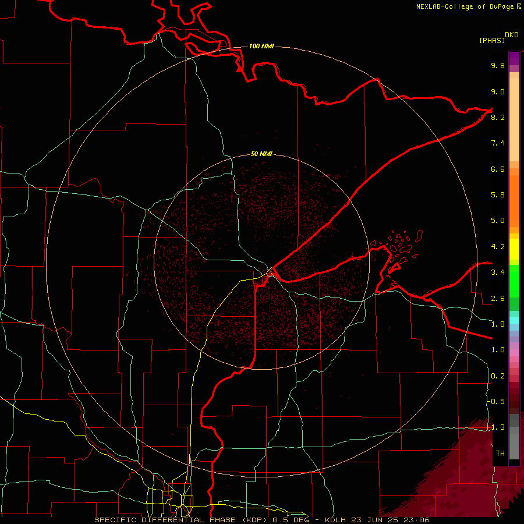The width and height of the screenshot is (524, 524).
Task: Select the 5.0 scale value
Action: click(498, 221)
